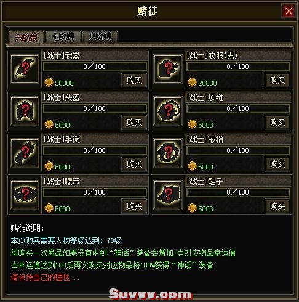Purchase the warrior shoes item
Image resolution: width=299 pixels, height=302 pixels.
tap(277, 206)
